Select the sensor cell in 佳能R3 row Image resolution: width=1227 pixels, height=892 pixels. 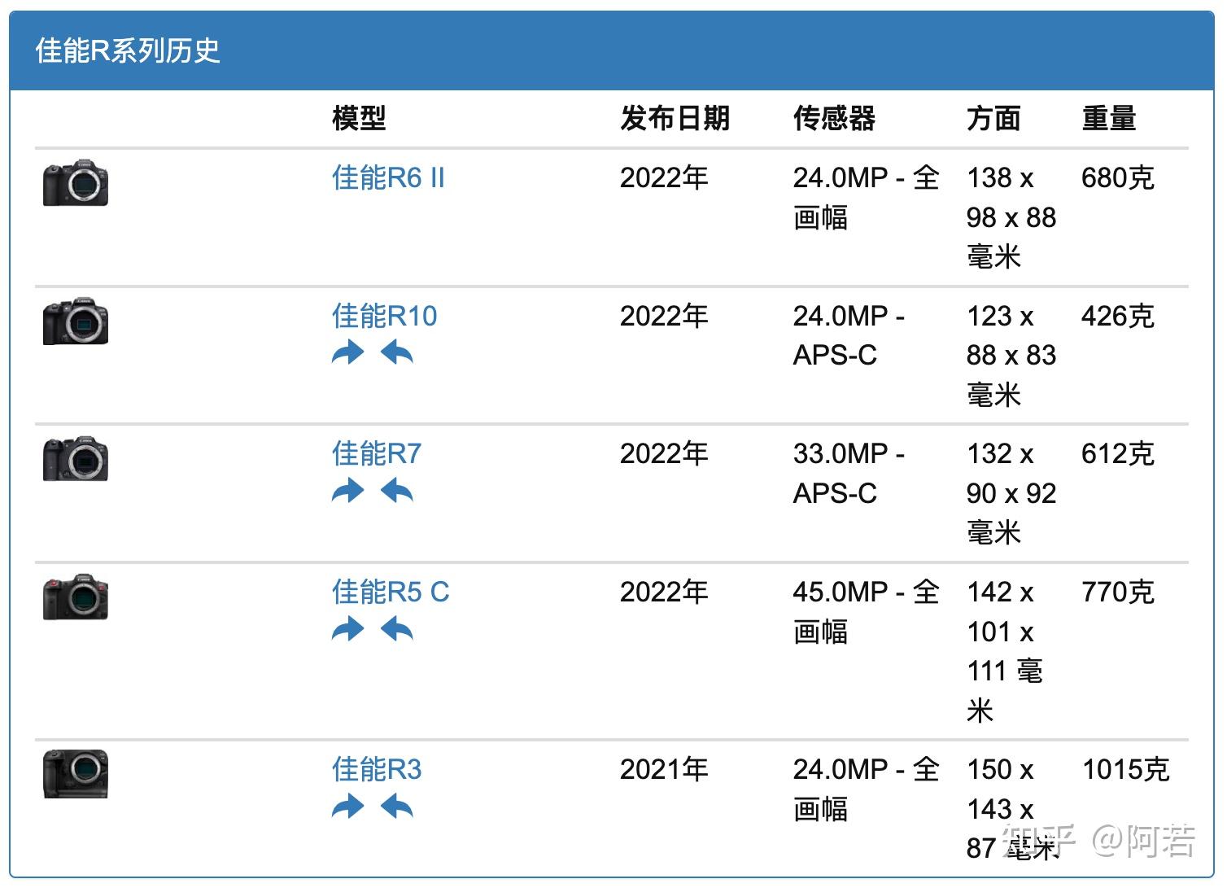(867, 789)
